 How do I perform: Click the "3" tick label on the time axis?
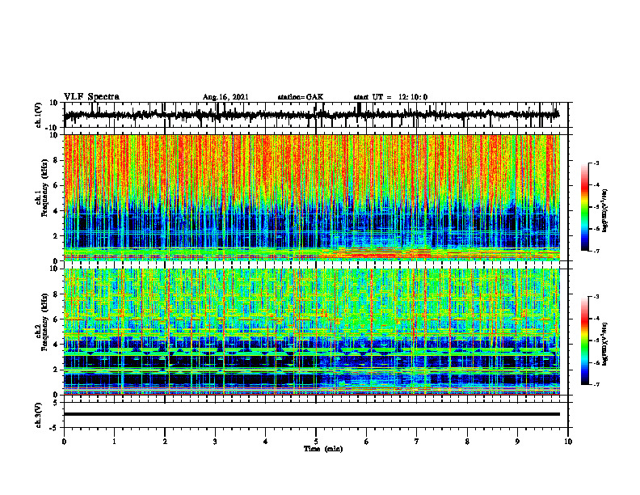click(x=215, y=442)
